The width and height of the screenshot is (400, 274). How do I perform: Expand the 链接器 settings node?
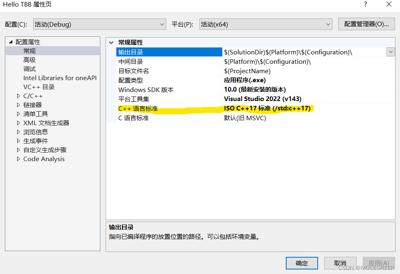(18, 105)
